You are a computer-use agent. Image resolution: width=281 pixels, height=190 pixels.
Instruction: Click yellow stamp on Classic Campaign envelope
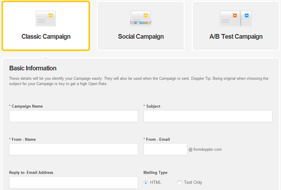coord(51,16)
